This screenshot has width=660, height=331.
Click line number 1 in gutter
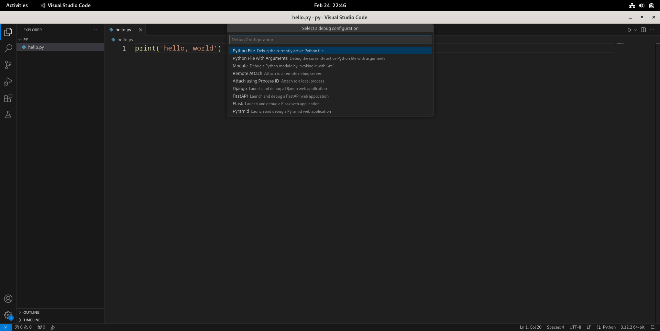(124, 48)
